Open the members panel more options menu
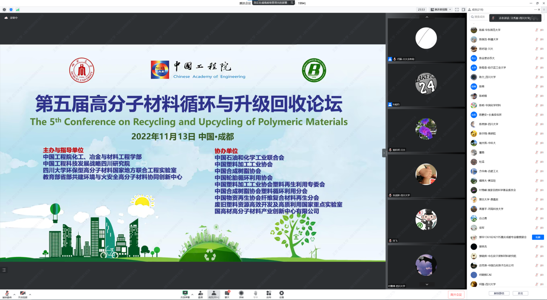Screen dimensions: 547x300 coord(535,9)
